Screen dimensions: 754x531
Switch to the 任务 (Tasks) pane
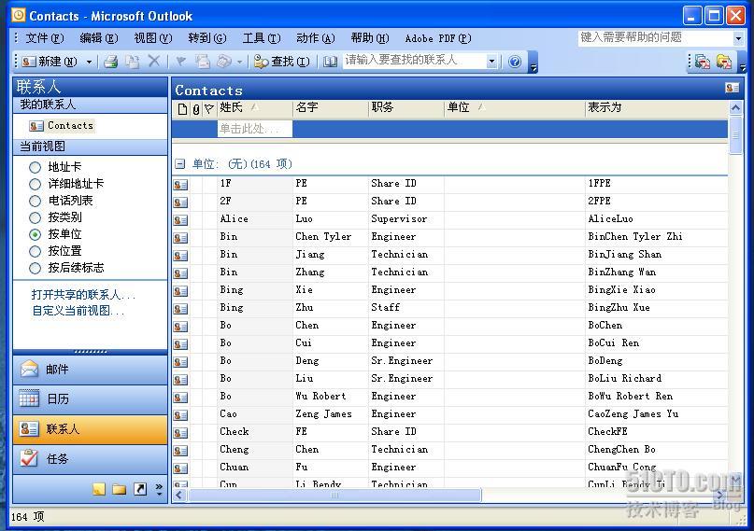pos(90,459)
